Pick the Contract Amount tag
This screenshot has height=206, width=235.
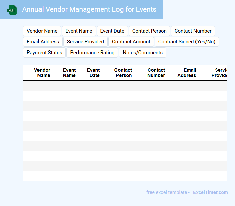[131, 42]
